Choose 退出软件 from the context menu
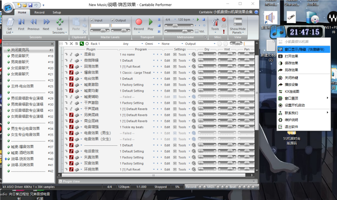 (303, 127)
